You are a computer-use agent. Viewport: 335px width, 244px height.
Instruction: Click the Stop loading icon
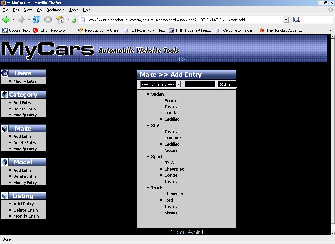click(x=48, y=20)
